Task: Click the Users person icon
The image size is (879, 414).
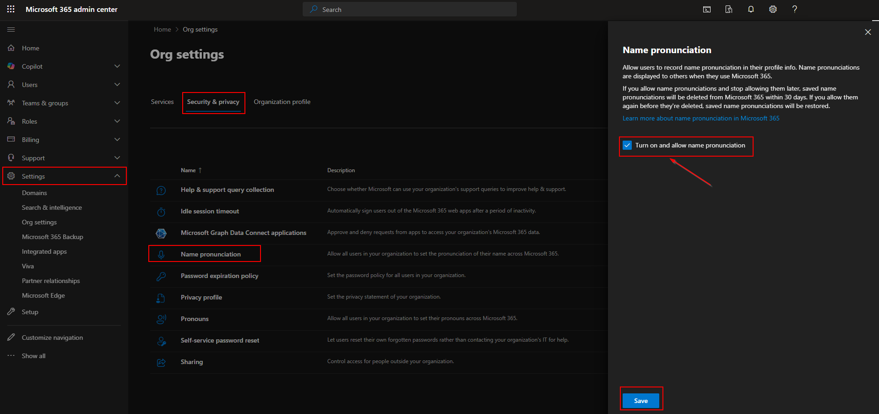Action: pos(11,85)
